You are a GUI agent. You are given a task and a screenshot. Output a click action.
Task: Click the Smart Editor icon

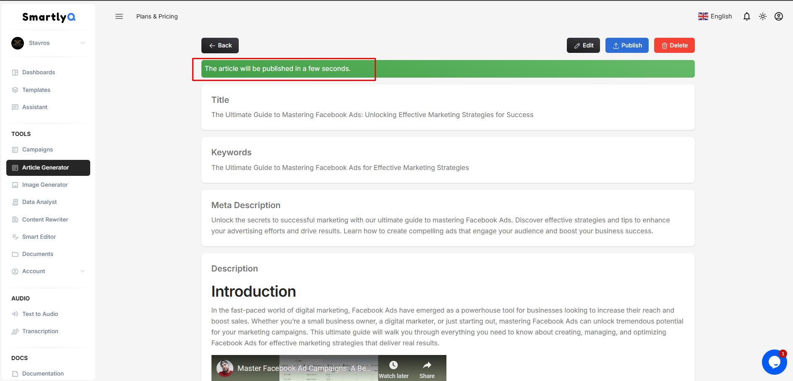pos(15,237)
